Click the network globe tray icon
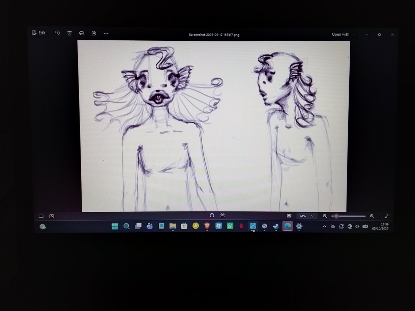415x311 pixels. coord(350,227)
